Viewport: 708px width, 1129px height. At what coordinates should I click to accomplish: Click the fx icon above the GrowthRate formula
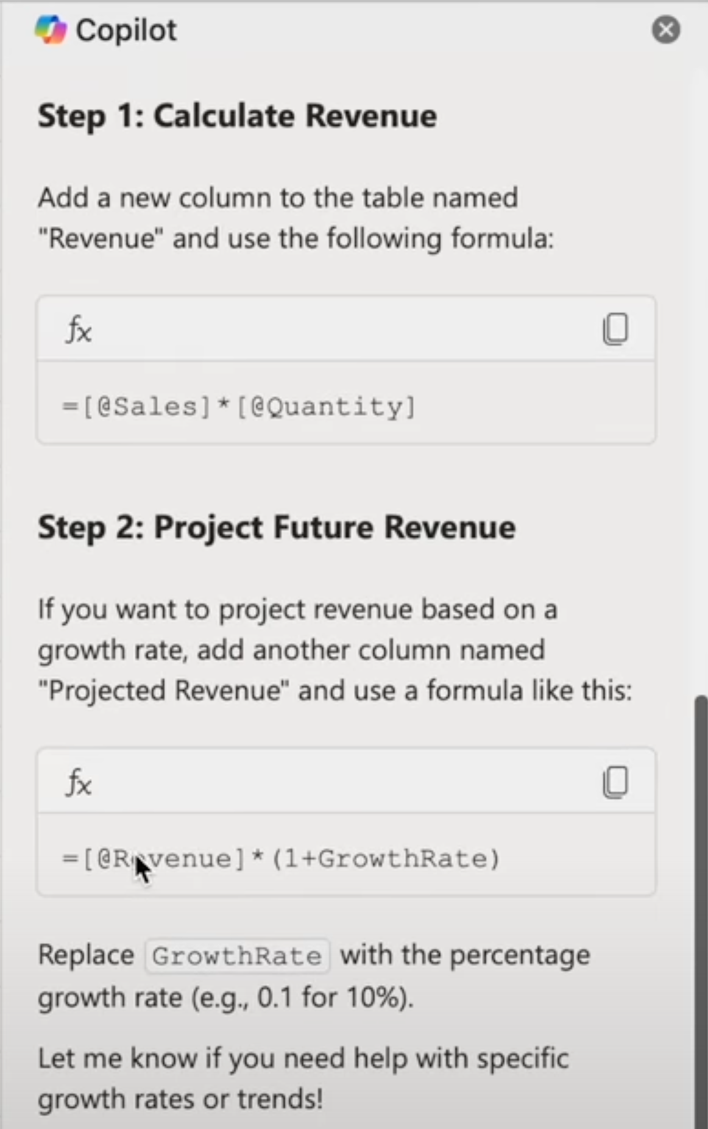(79, 782)
